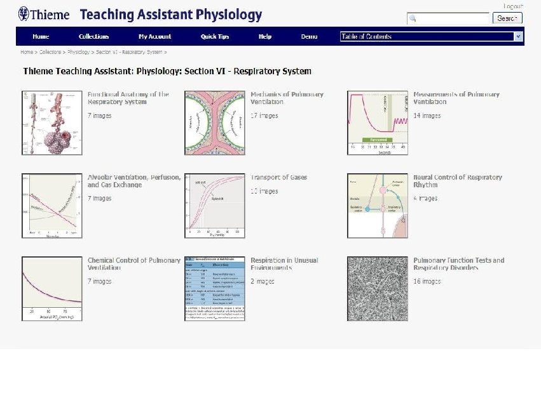Image resolution: width=541 pixels, height=396 pixels.
Task: Open Pulmonary Function Tests and Respiratory Disorders link
Action: click(458, 264)
